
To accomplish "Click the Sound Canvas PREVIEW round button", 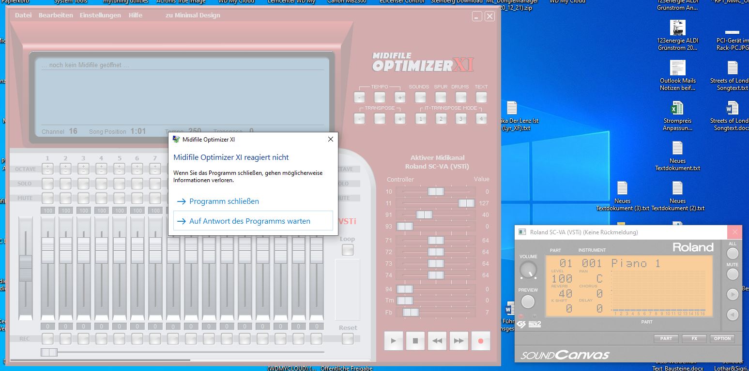I will click(x=528, y=302).
